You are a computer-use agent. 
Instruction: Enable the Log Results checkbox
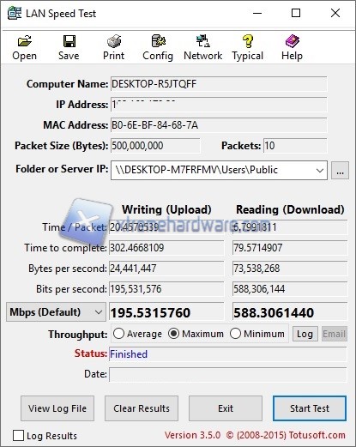click(x=18, y=436)
